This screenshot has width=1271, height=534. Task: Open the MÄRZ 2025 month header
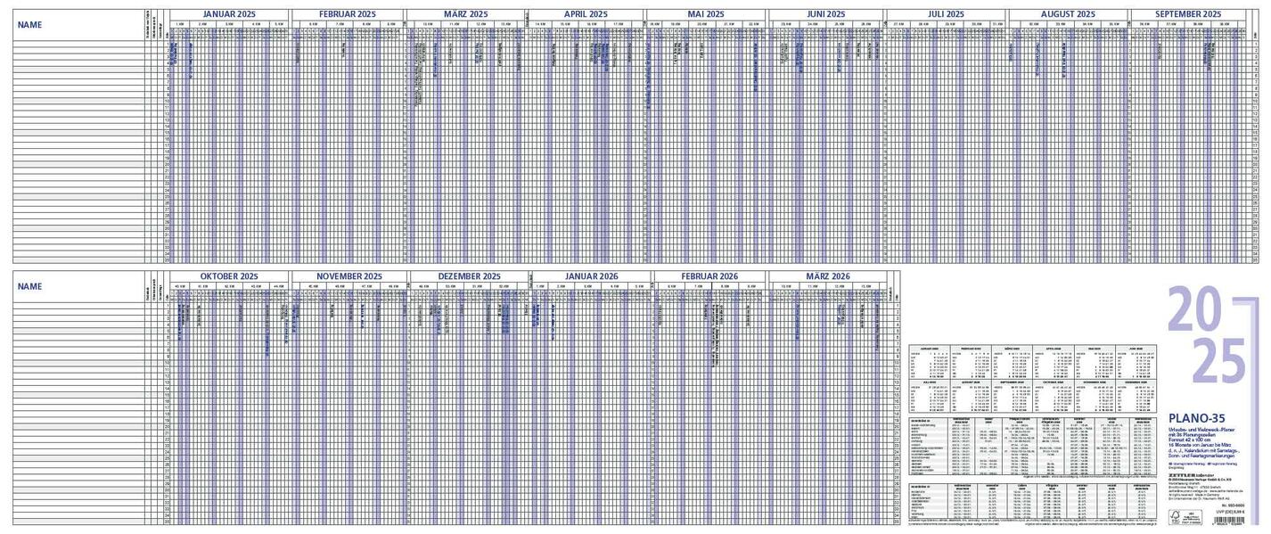click(x=466, y=14)
